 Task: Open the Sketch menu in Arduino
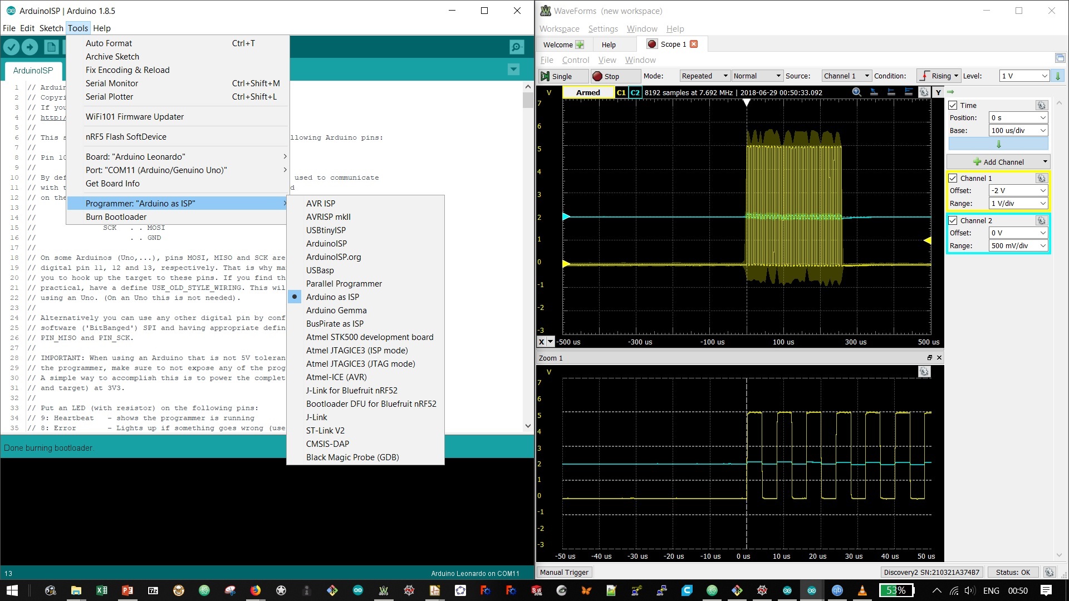coord(51,28)
